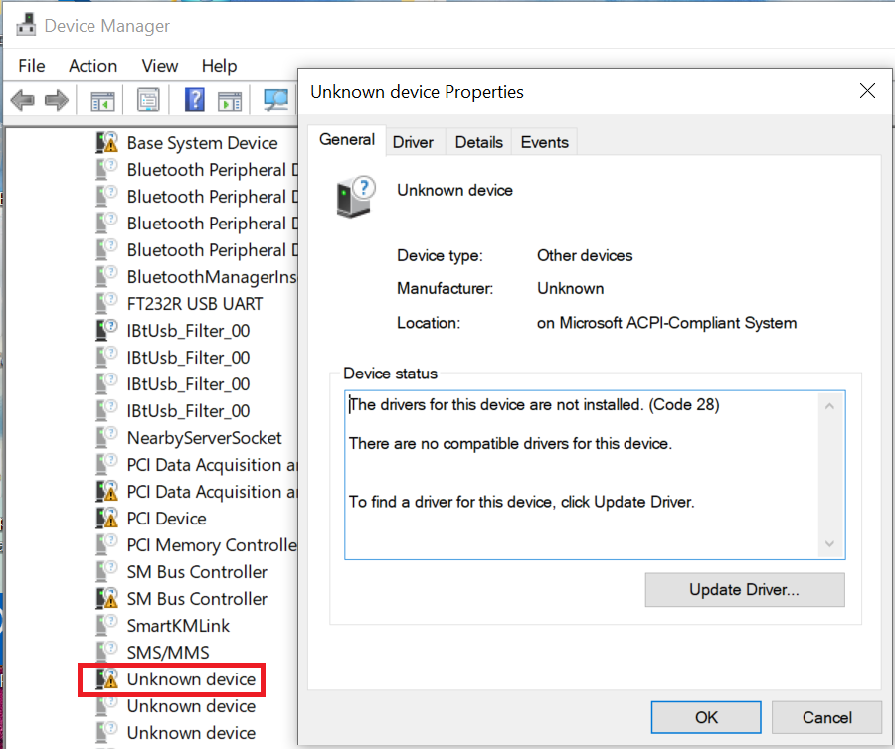This screenshot has height=749, width=895.
Task: Switch to the General tab
Action: tap(347, 140)
